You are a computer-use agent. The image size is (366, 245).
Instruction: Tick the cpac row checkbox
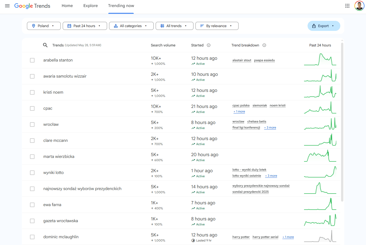[x=32, y=108]
